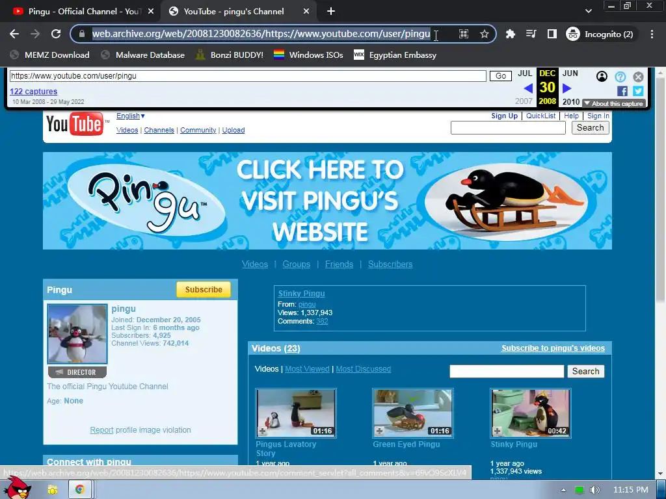Open the 122 captures link
Viewport: 666px width, 499px height.
click(34, 91)
